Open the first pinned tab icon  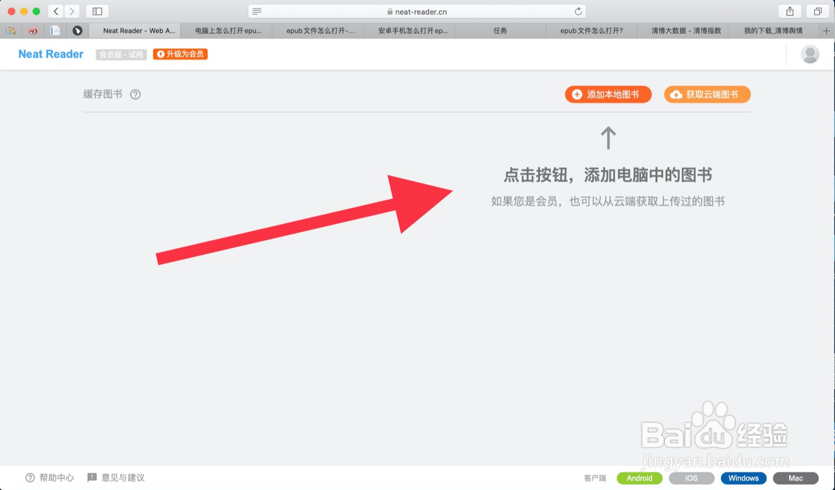click(11, 31)
